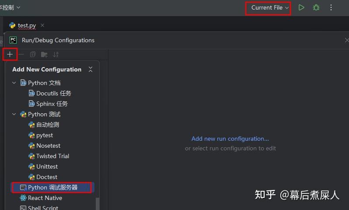Click the sort configurations alphabetically icon

pyautogui.click(x=56, y=54)
